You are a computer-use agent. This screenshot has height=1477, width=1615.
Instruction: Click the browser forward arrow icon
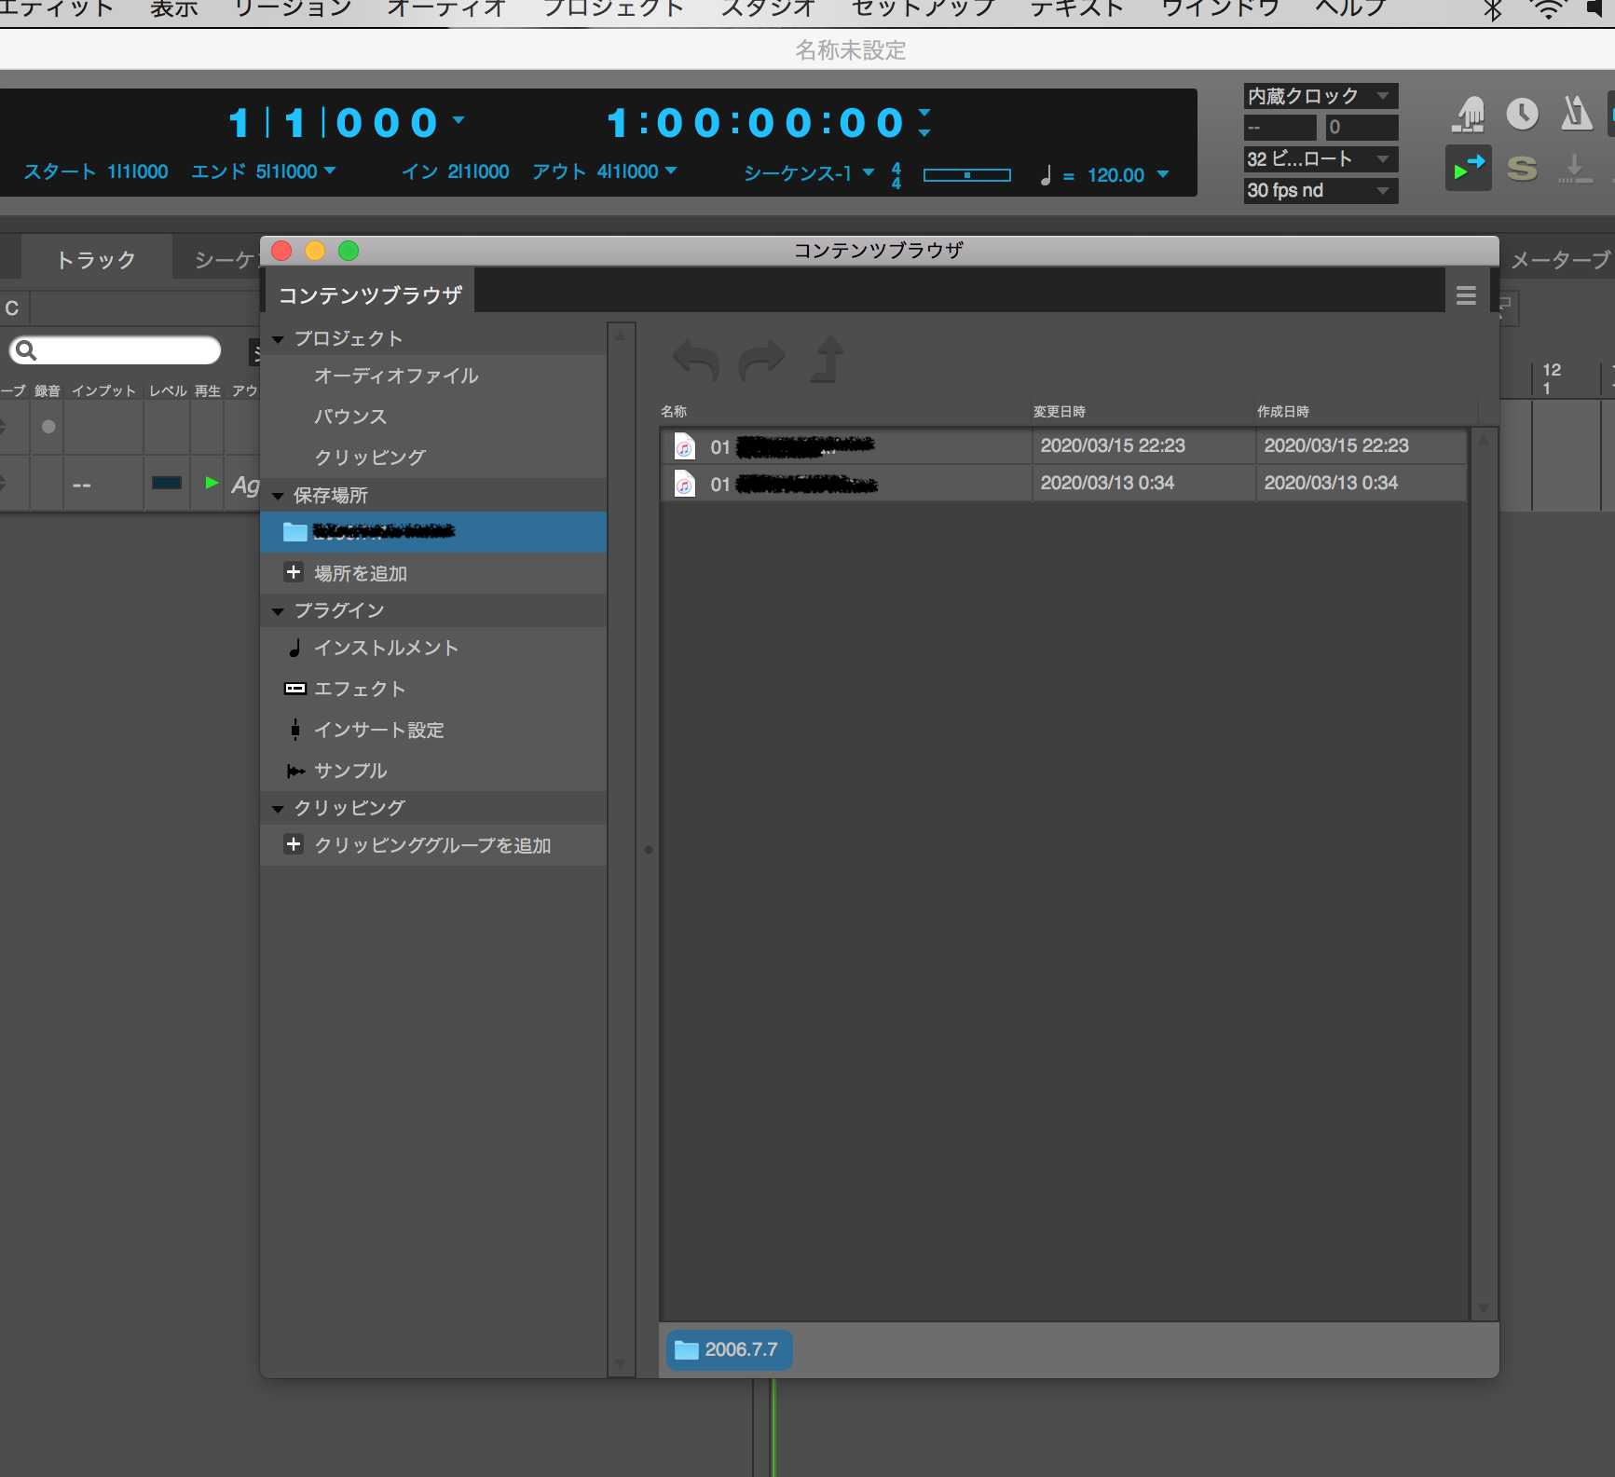[x=761, y=361]
